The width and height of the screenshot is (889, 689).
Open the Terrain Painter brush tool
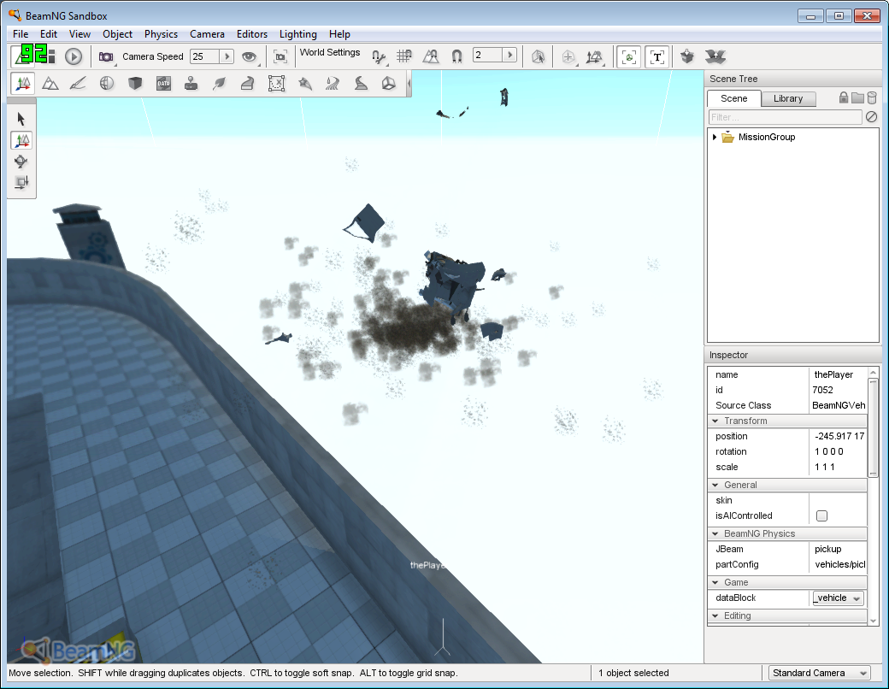pos(78,84)
